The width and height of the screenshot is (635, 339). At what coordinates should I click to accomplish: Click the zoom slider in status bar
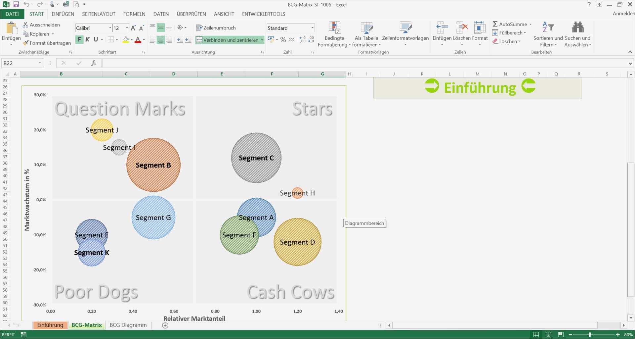click(590, 335)
